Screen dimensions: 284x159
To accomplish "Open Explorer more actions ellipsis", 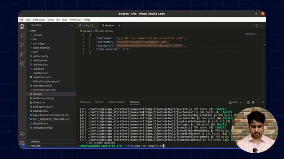I will click(72, 26).
